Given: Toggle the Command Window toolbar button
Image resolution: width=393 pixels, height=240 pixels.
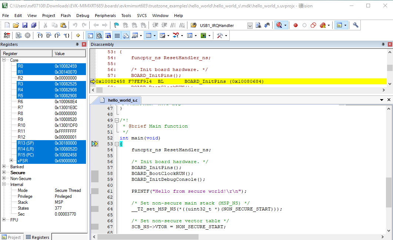Looking at the screenshot, I should pyautogui.click(x=90, y=36).
